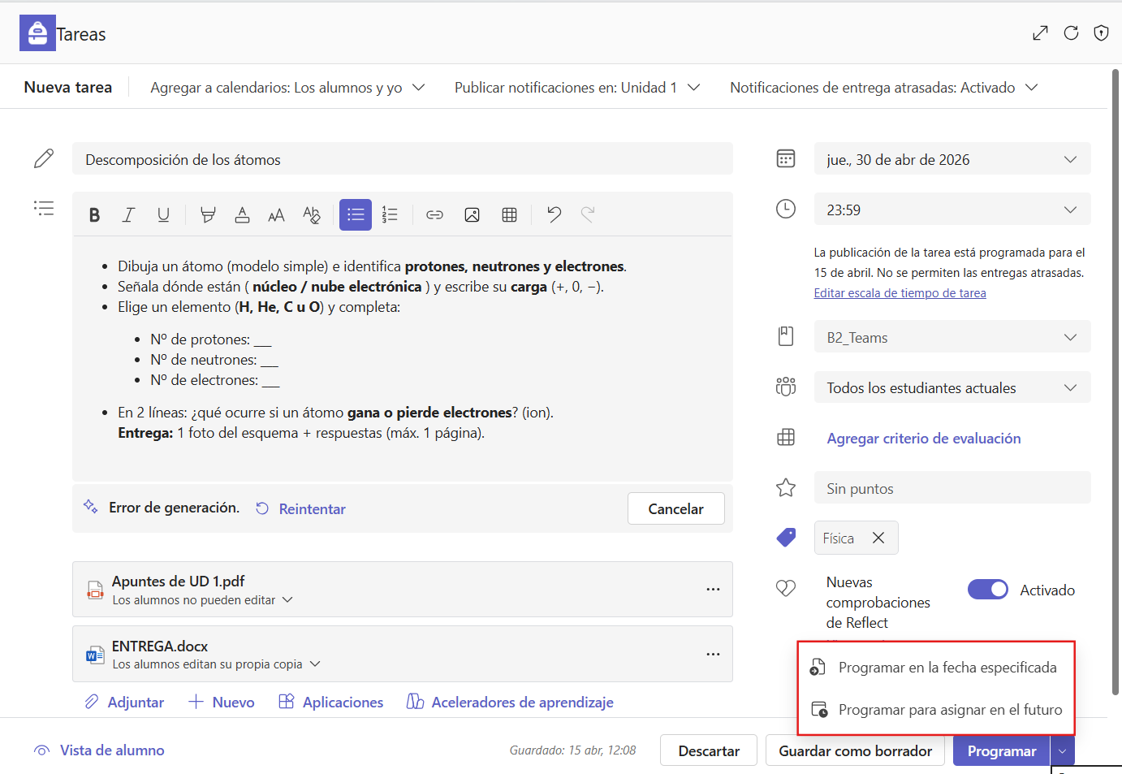Click the Descartar button

(709, 750)
